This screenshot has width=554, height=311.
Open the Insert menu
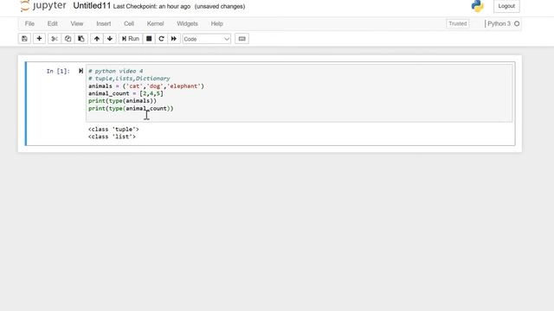104,23
